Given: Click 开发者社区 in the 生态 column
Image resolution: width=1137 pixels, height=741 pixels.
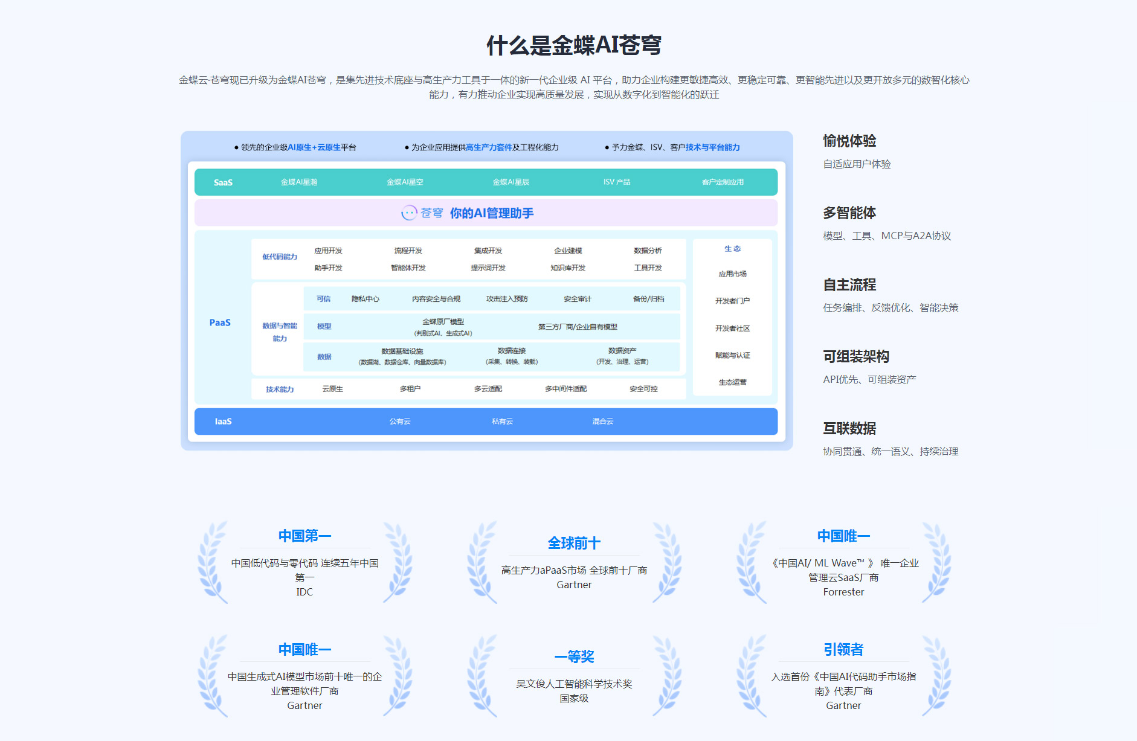Looking at the screenshot, I should [733, 329].
